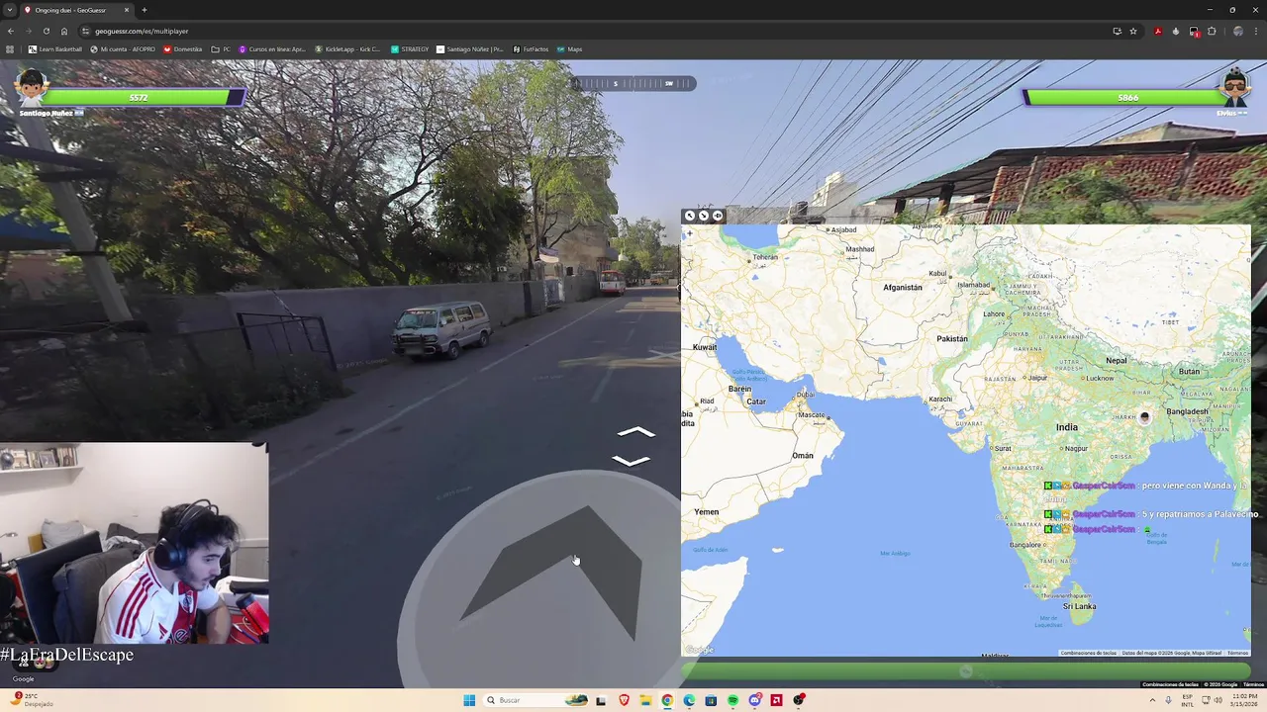Open the taskbar clock and date
This screenshot has width=1267, height=712.
coord(1243,700)
